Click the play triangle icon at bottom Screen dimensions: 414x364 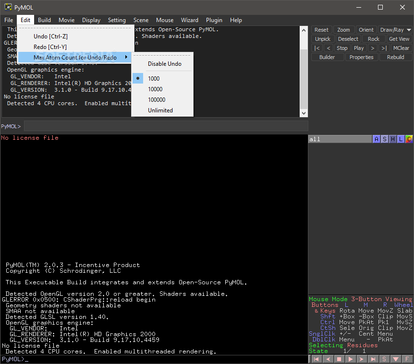351,359
